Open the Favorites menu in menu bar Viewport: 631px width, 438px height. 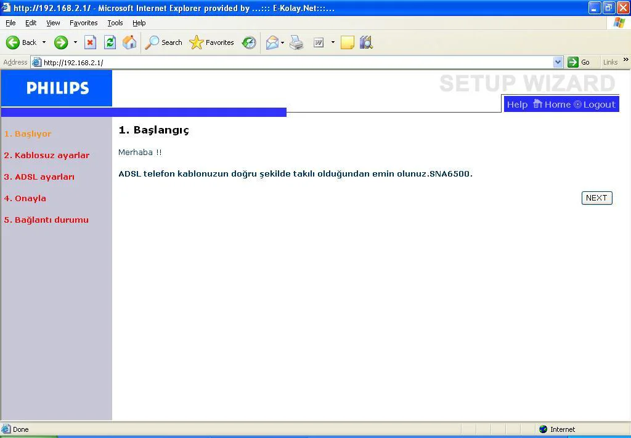[x=83, y=23]
